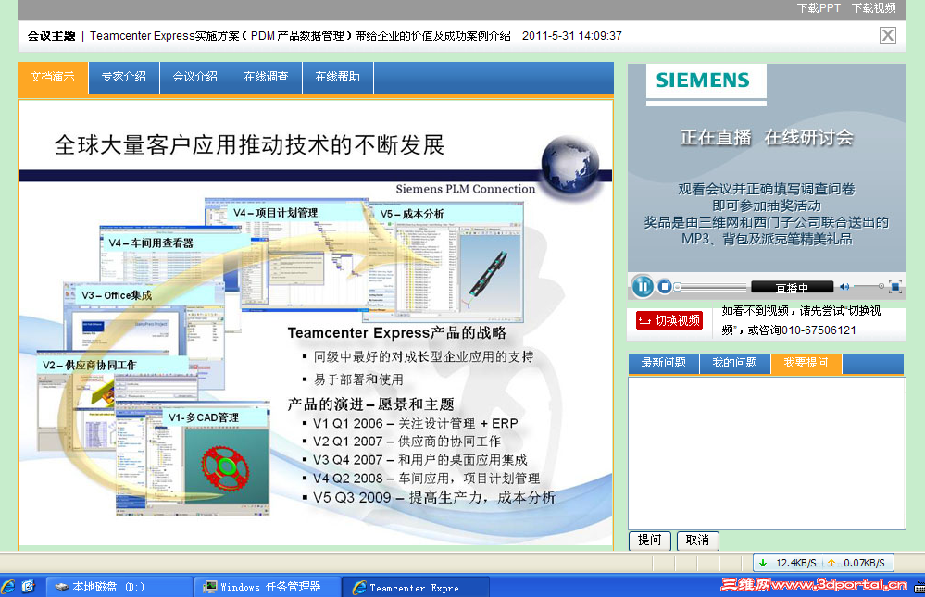
Task: Click the phone number 010-67506121 text
Action: 819,330
